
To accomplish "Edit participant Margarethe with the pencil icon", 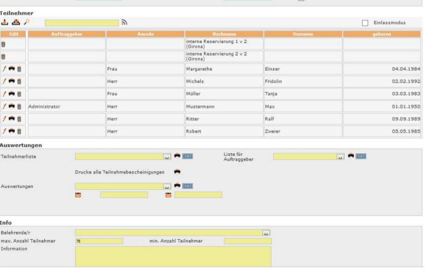I will pos(4,69).
